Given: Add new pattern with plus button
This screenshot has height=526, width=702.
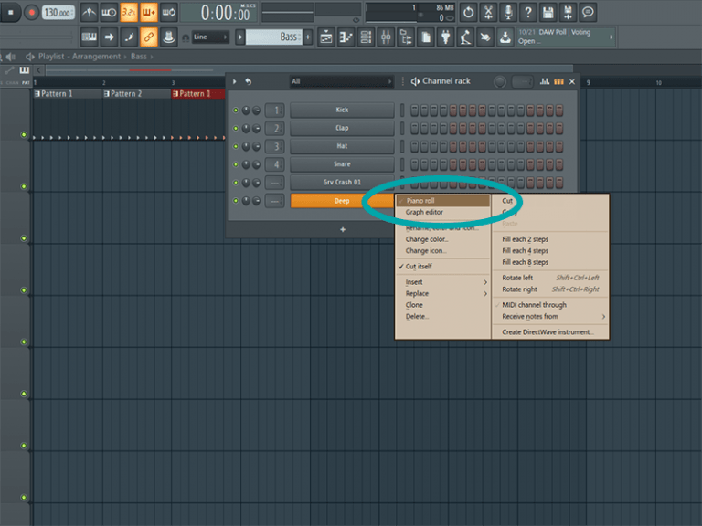Looking at the screenshot, I should point(307,37).
